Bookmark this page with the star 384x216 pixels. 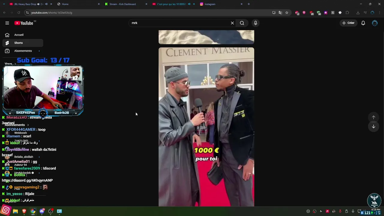coord(287,13)
